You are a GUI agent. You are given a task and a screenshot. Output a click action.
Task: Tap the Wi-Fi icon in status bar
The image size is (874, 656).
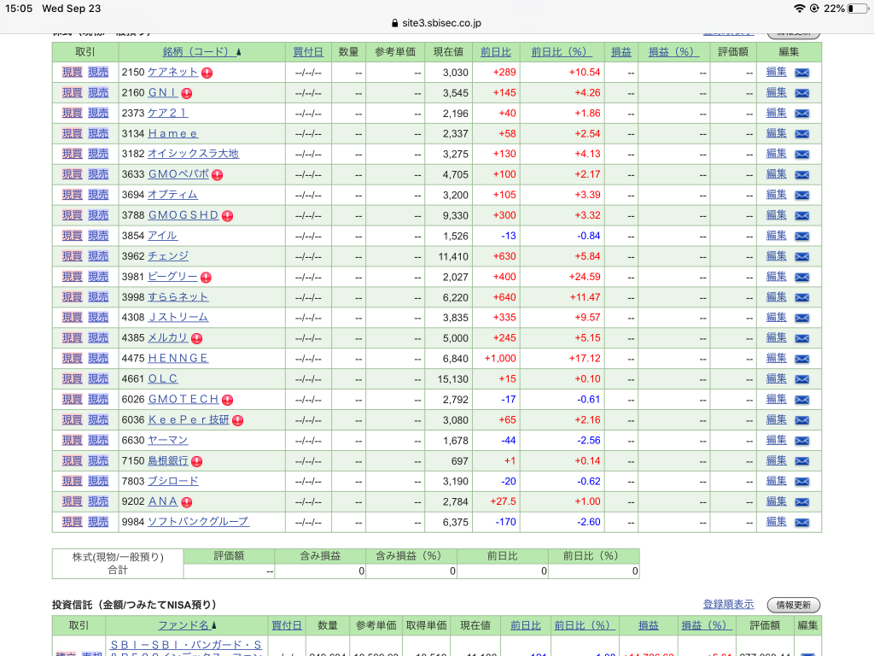click(x=799, y=9)
